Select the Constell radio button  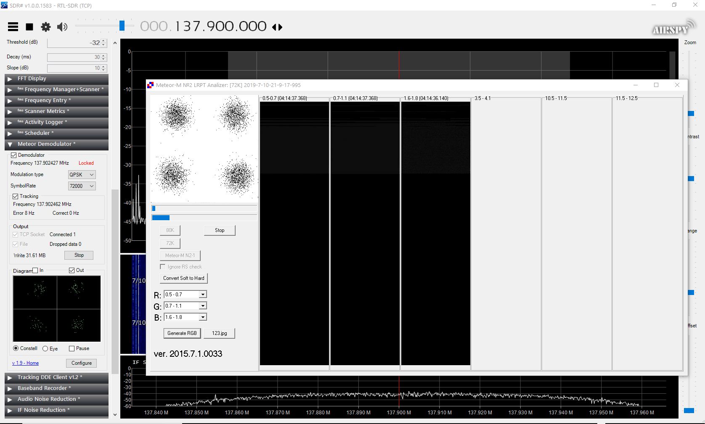[16, 348]
